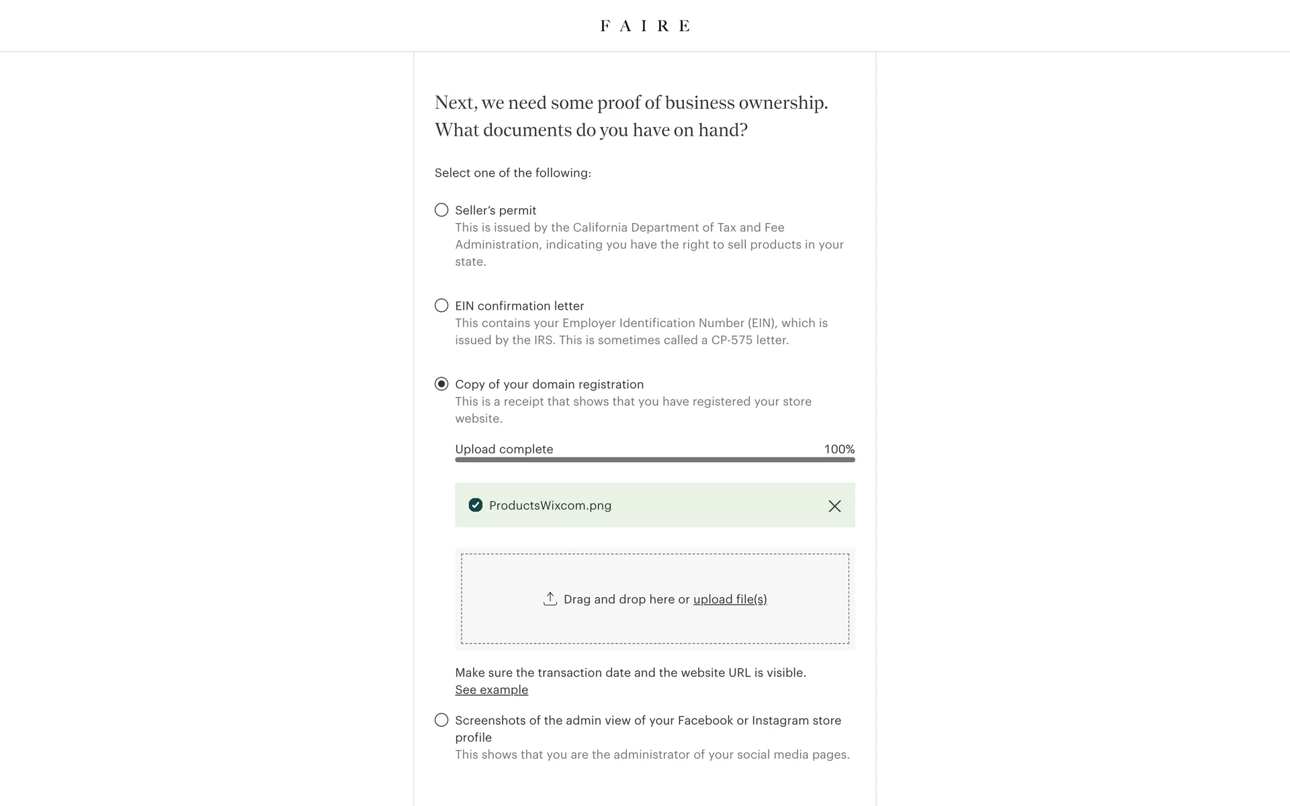Click the upload arrow icon in drop zone
Image resolution: width=1290 pixels, height=806 pixels.
(x=550, y=599)
